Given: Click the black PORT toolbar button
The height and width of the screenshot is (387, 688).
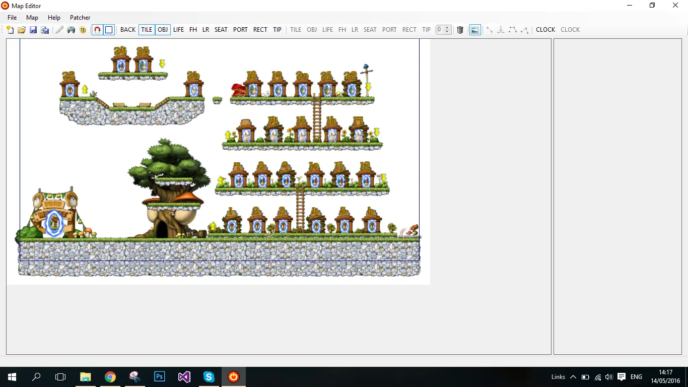Looking at the screenshot, I should [x=240, y=30].
